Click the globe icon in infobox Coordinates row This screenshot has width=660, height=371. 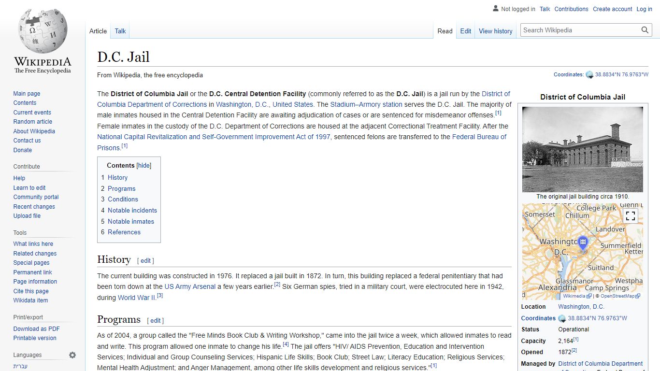pyautogui.click(x=562, y=318)
